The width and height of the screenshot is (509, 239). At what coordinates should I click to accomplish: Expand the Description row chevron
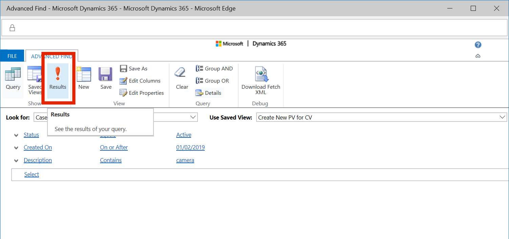(x=16, y=160)
